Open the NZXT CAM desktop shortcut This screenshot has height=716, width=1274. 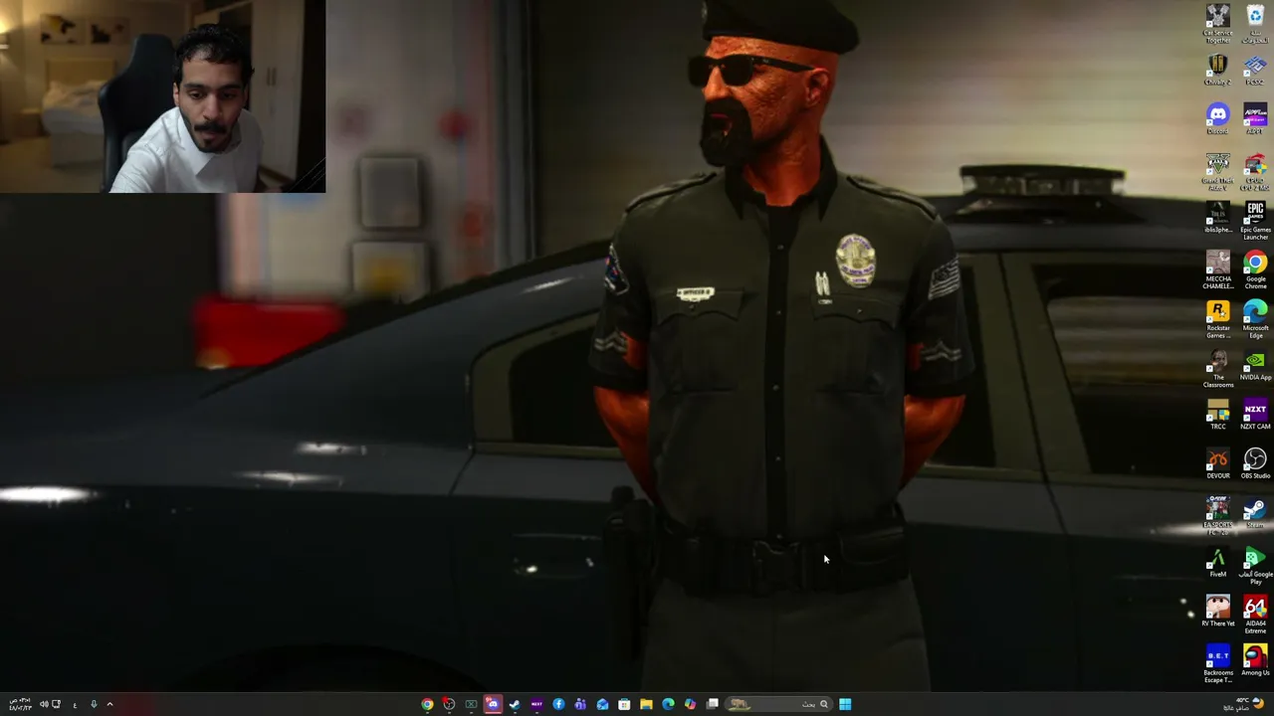coord(1255,415)
